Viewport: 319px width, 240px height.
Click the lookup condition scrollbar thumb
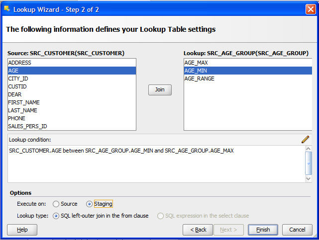[x=309, y=163]
